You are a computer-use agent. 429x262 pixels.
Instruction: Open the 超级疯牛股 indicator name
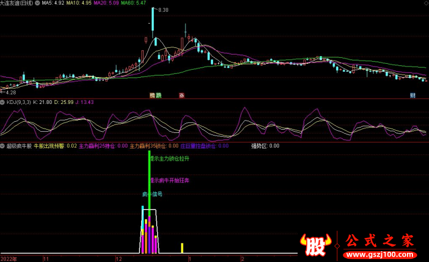[x=19, y=146]
